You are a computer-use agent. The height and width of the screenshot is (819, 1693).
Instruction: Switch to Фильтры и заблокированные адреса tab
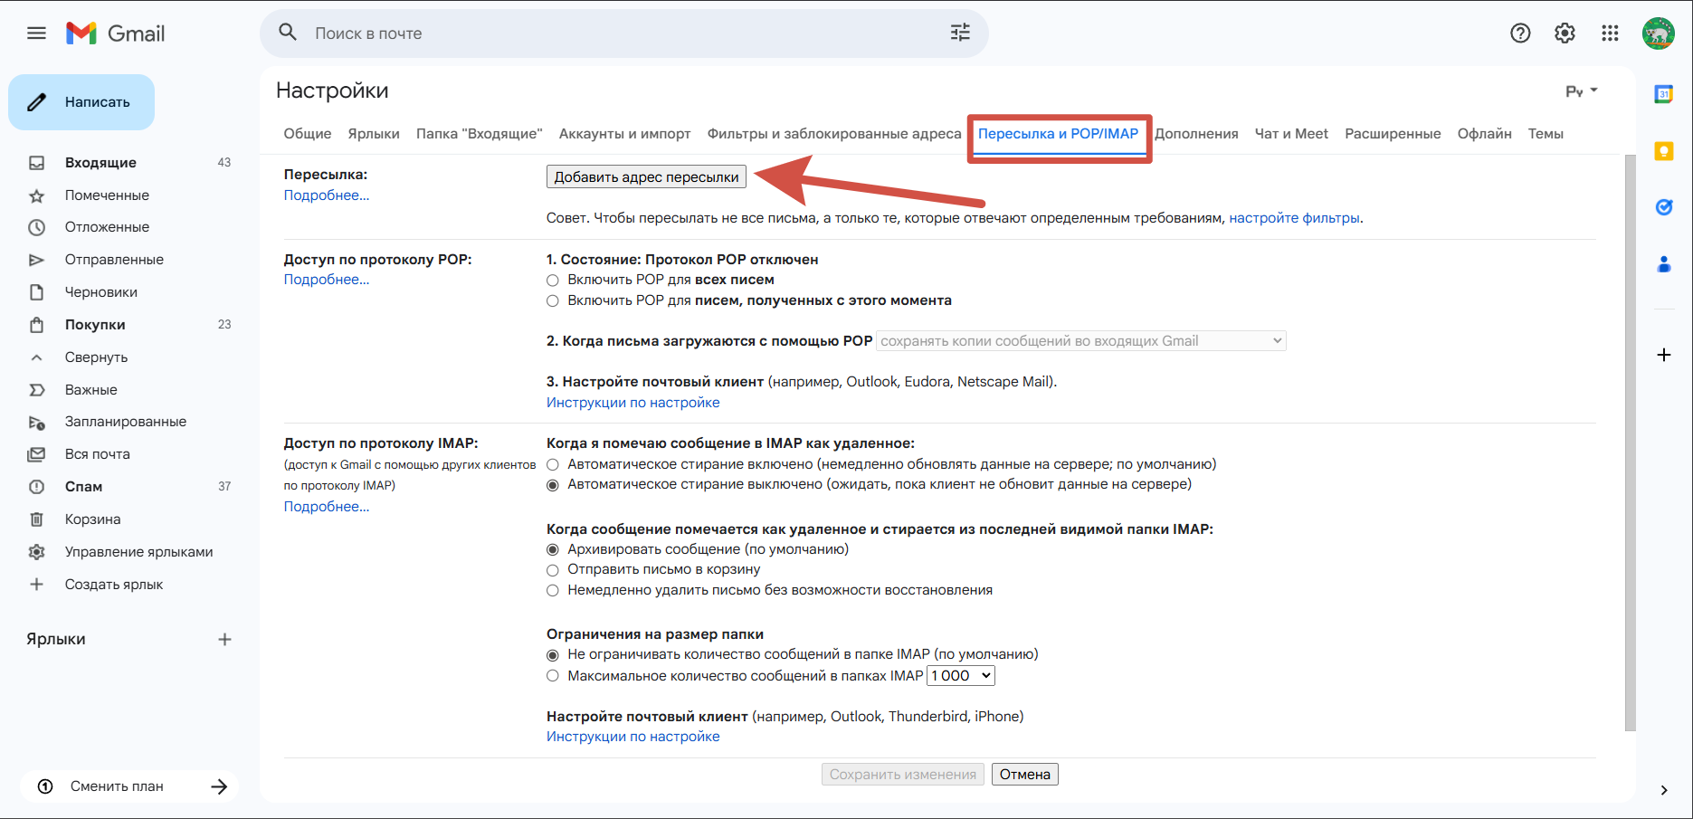tap(834, 134)
